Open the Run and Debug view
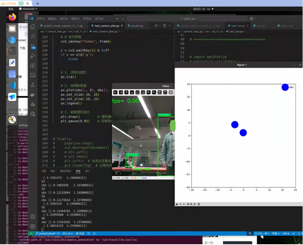Image resolution: width=303 pixels, height=245 pixels. click(x=33, y=56)
